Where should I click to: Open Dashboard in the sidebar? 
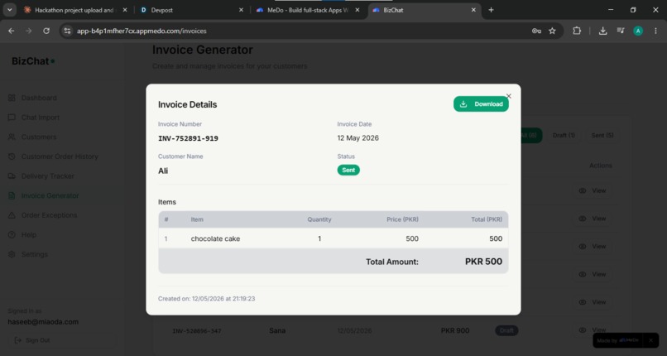point(39,98)
